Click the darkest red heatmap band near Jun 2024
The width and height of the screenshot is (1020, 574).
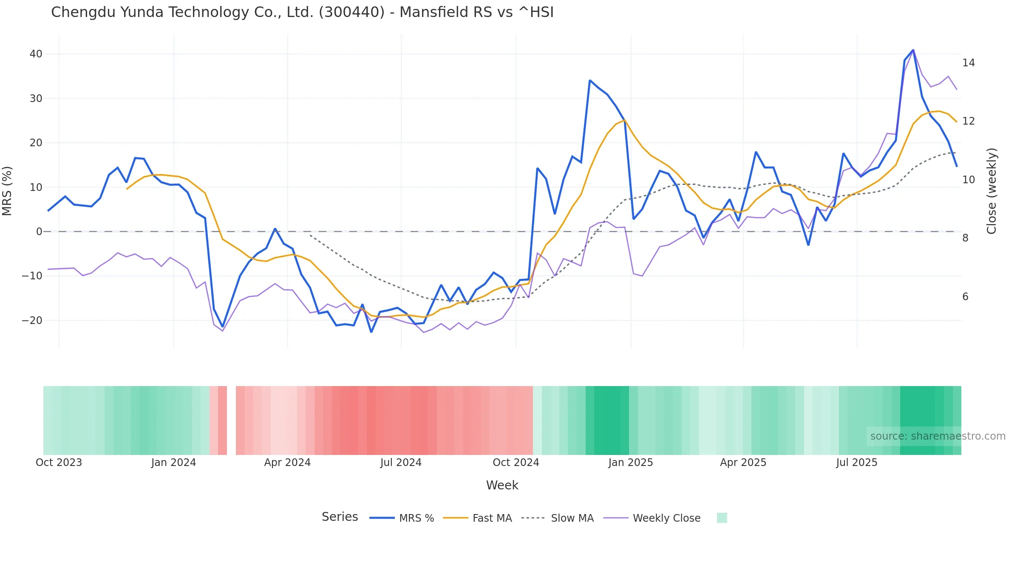(371, 421)
